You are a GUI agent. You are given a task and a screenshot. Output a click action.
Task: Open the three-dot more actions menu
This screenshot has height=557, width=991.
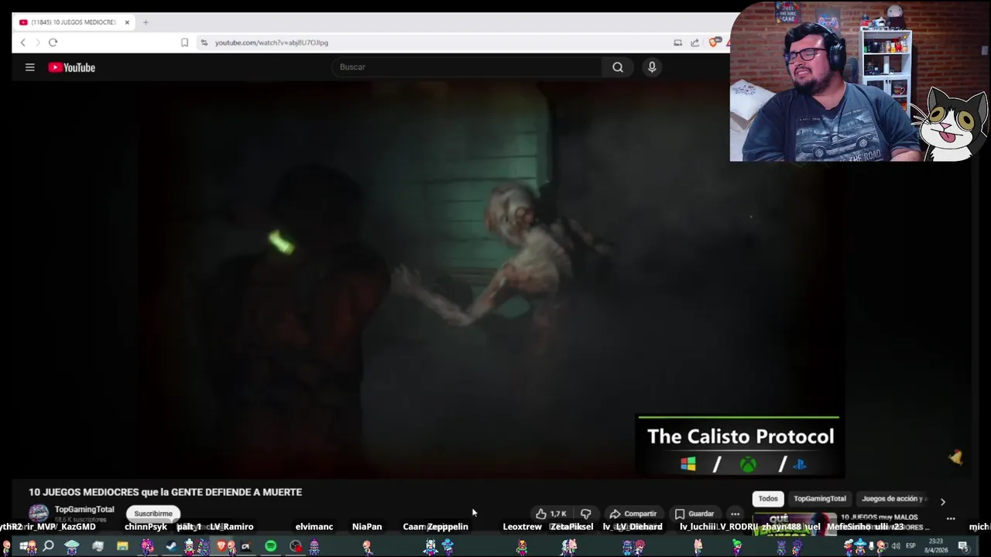coord(735,514)
